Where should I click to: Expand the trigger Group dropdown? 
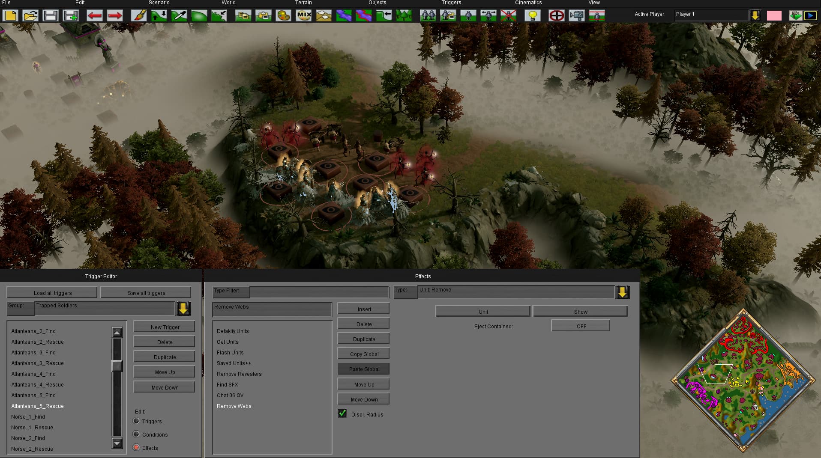tap(183, 308)
